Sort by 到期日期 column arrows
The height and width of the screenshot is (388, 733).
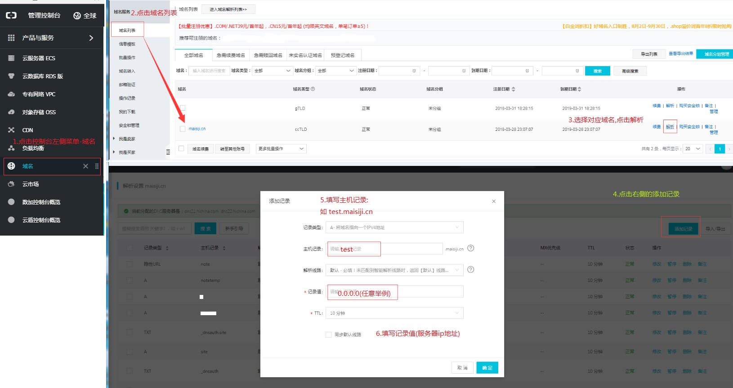pyautogui.click(x=579, y=89)
